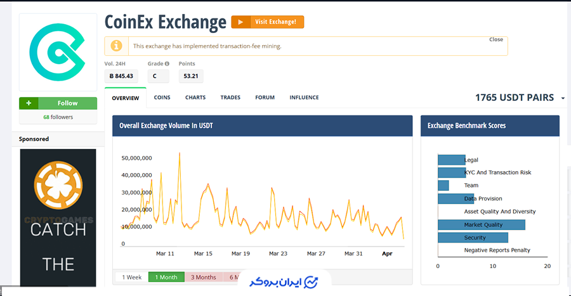Go to the TRADES tab
The height and width of the screenshot is (296, 571).
(230, 98)
